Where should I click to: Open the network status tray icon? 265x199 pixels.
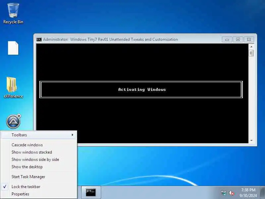coord(223,193)
